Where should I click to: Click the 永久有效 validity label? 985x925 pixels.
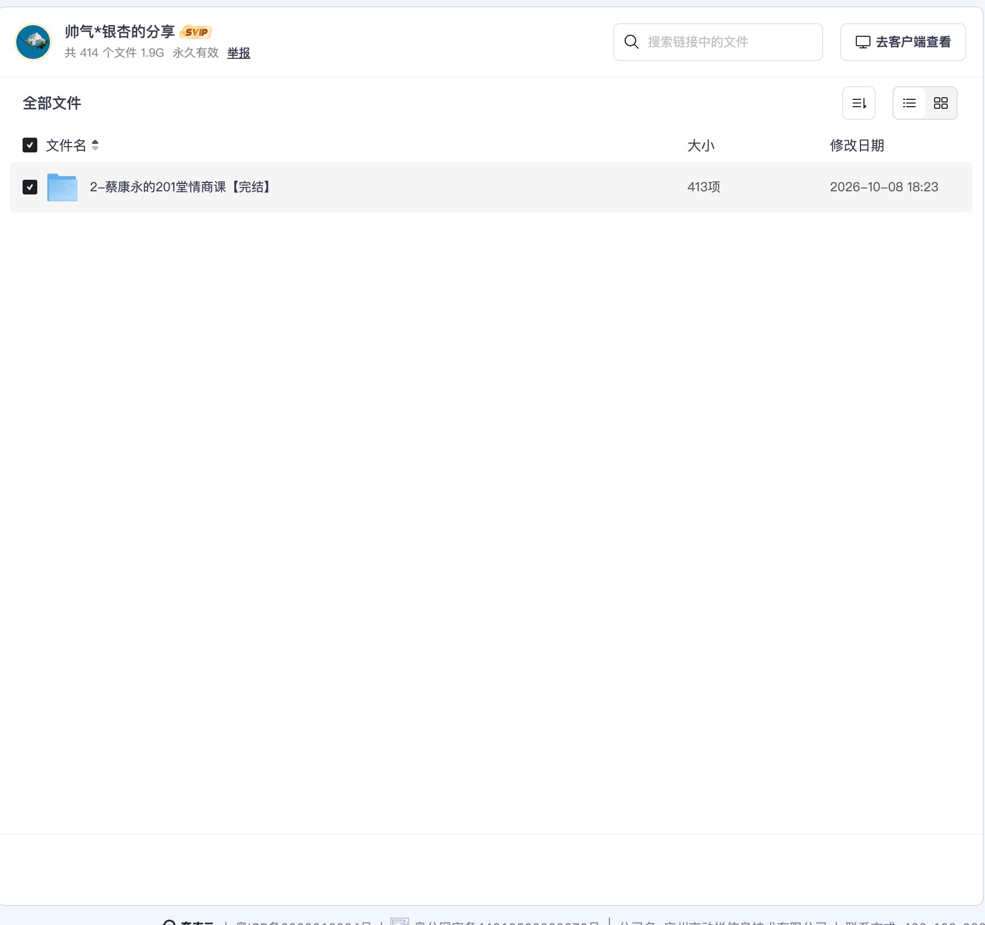point(195,53)
